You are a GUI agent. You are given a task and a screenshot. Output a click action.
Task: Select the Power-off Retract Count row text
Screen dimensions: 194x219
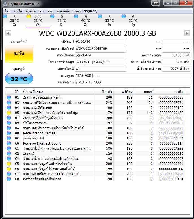(42, 143)
